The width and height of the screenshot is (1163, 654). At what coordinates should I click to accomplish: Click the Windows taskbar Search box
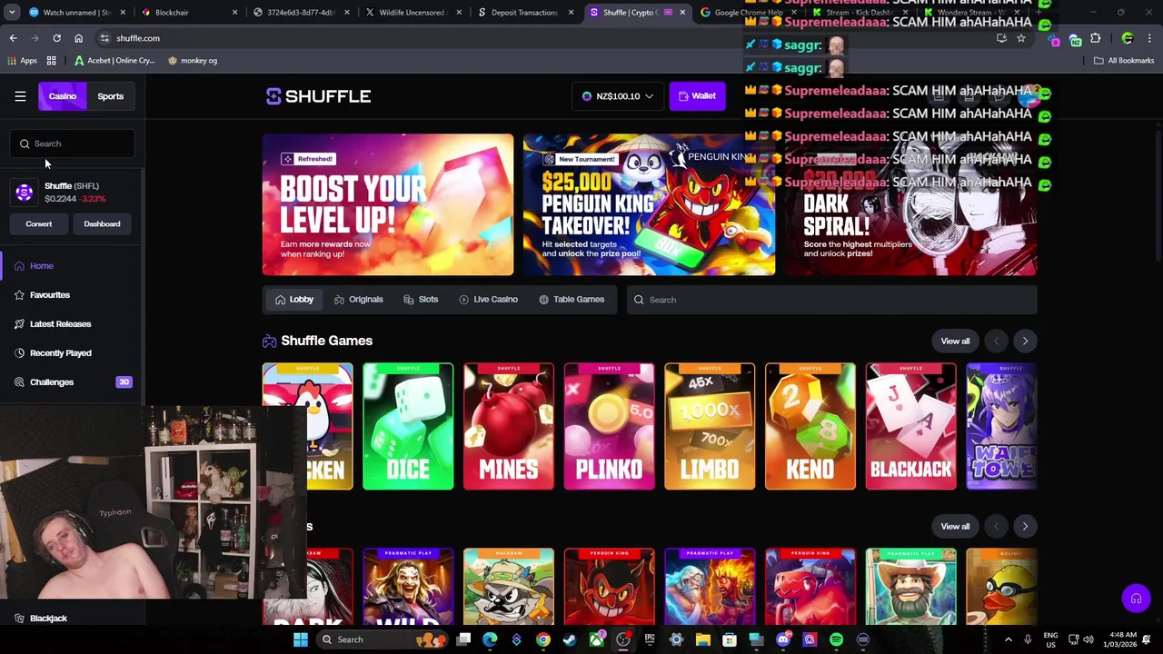pyautogui.click(x=382, y=639)
